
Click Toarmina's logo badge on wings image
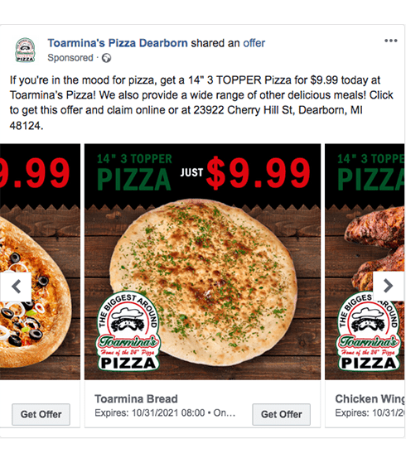point(369,332)
